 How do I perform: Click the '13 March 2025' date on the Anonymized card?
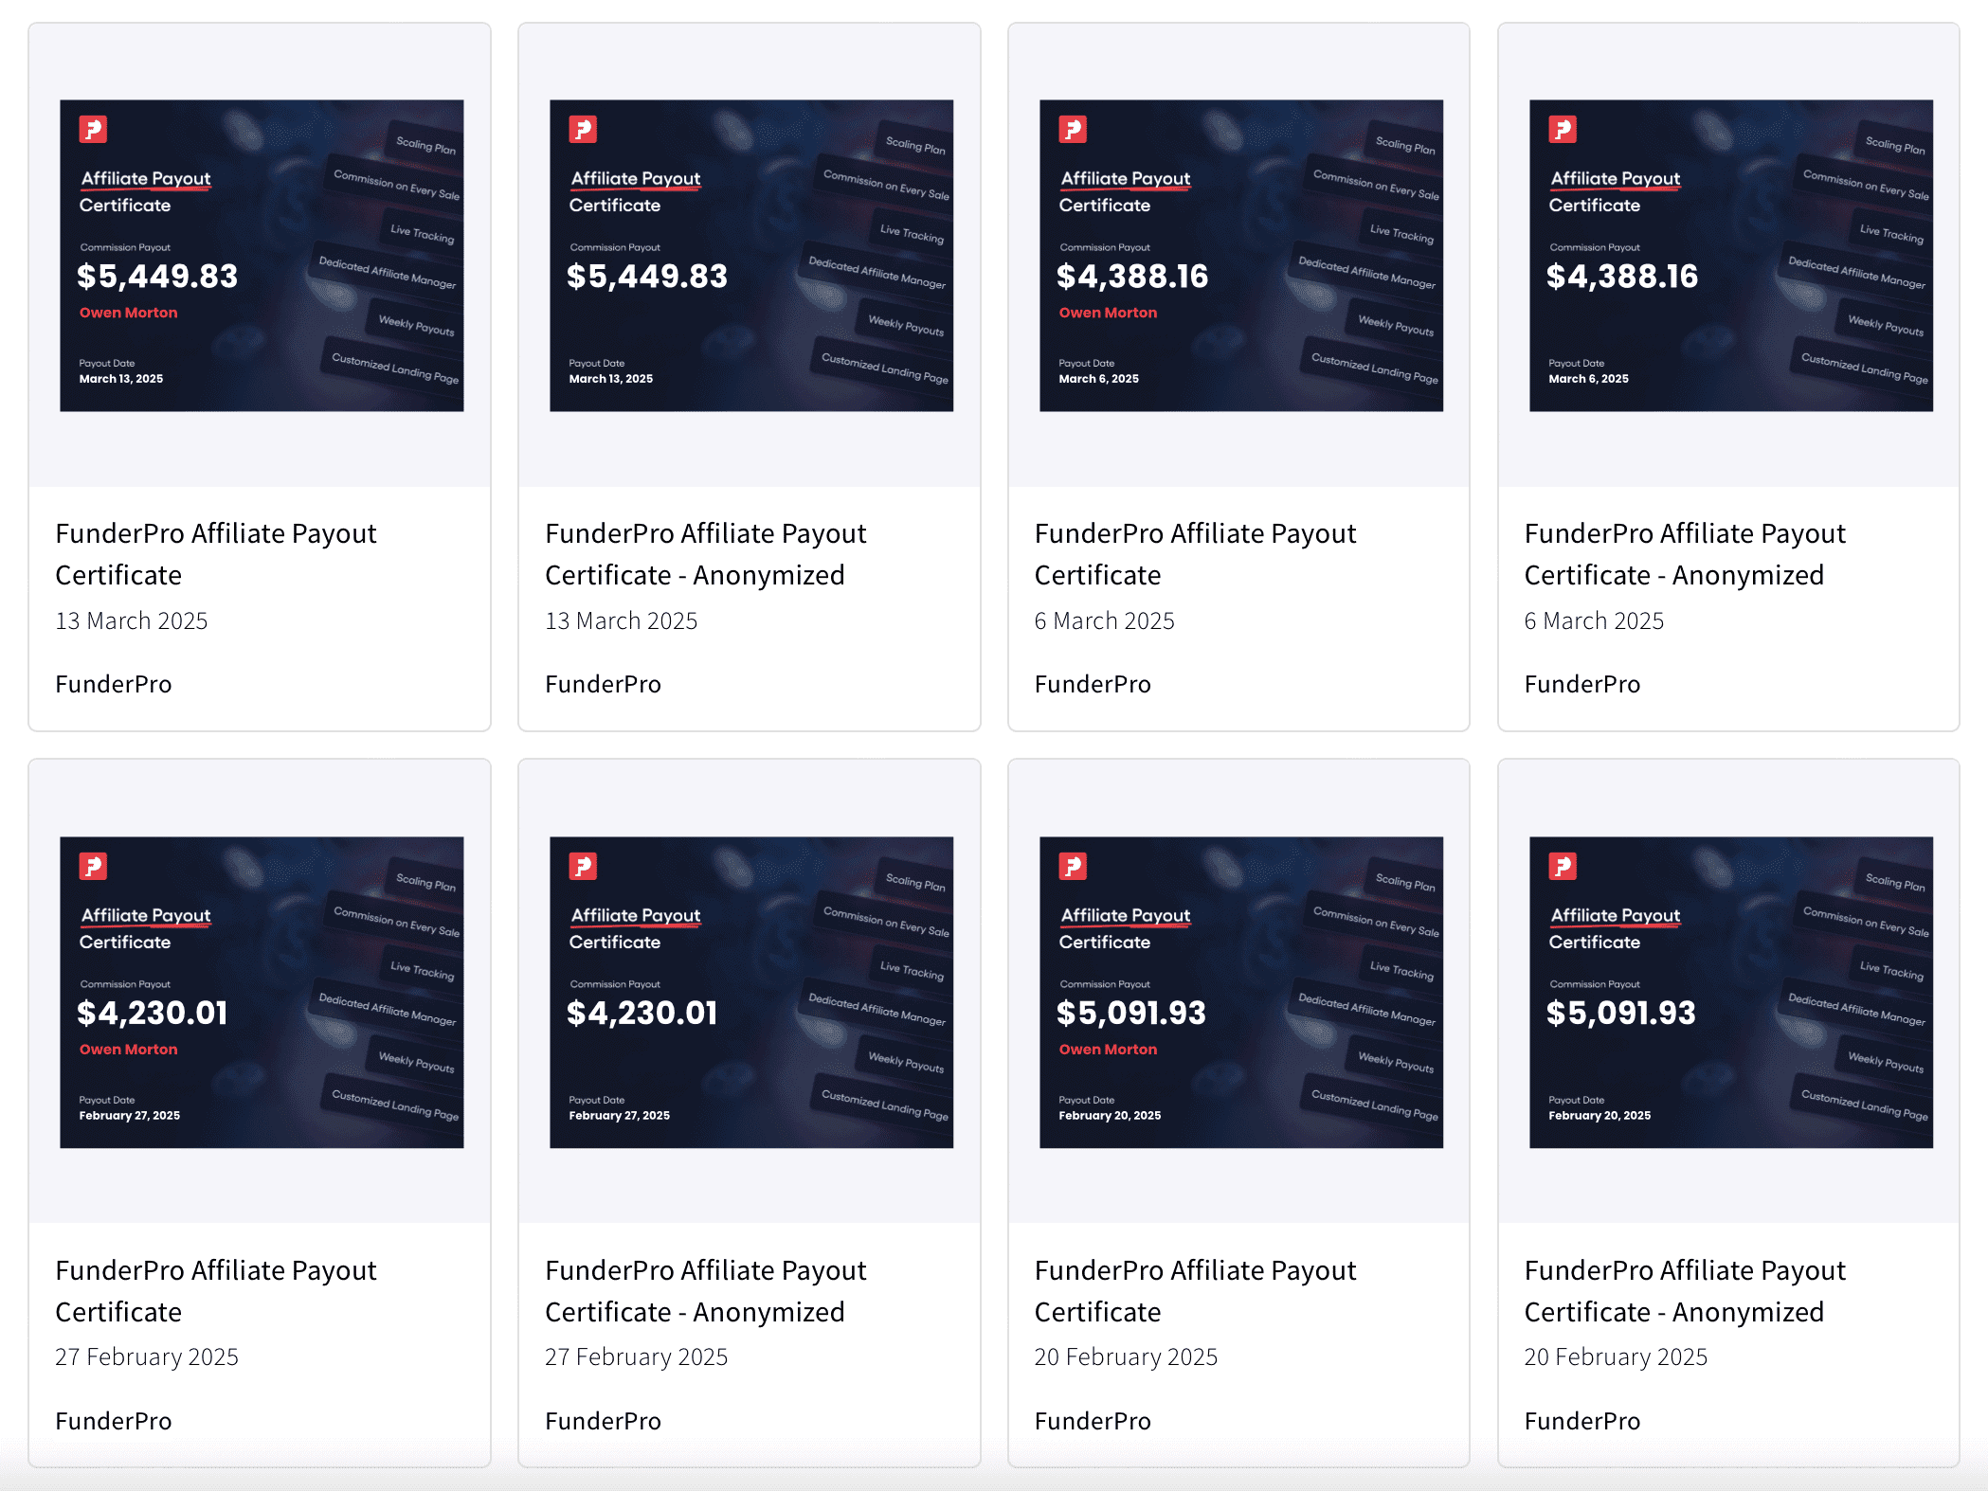click(x=622, y=620)
